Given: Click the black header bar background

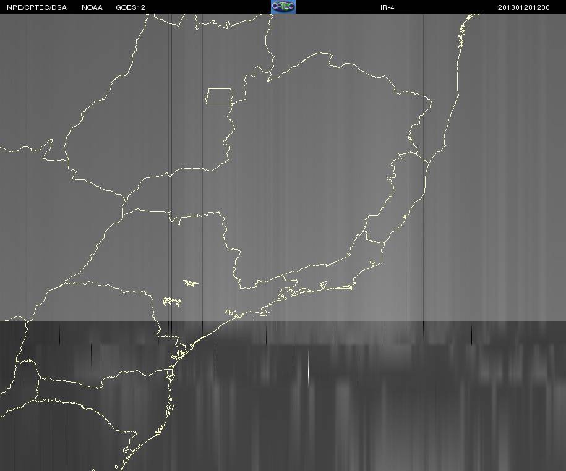Looking at the screenshot, I should point(217,7).
